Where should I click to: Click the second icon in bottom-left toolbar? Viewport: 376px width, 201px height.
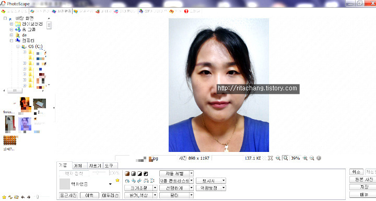pyautogui.click(x=10, y=197)
